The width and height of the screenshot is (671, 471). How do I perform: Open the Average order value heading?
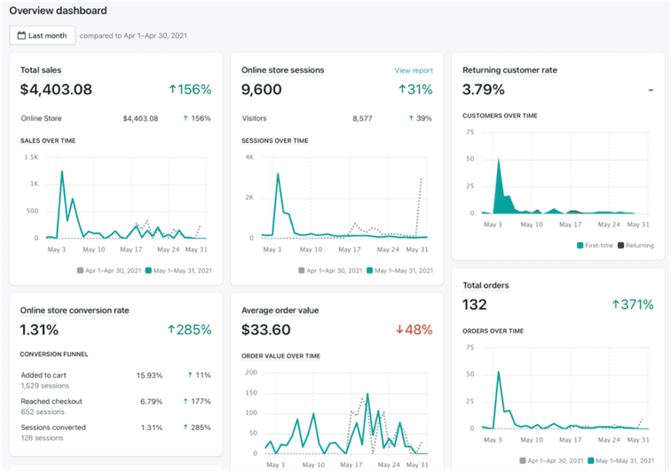(280, 311)
